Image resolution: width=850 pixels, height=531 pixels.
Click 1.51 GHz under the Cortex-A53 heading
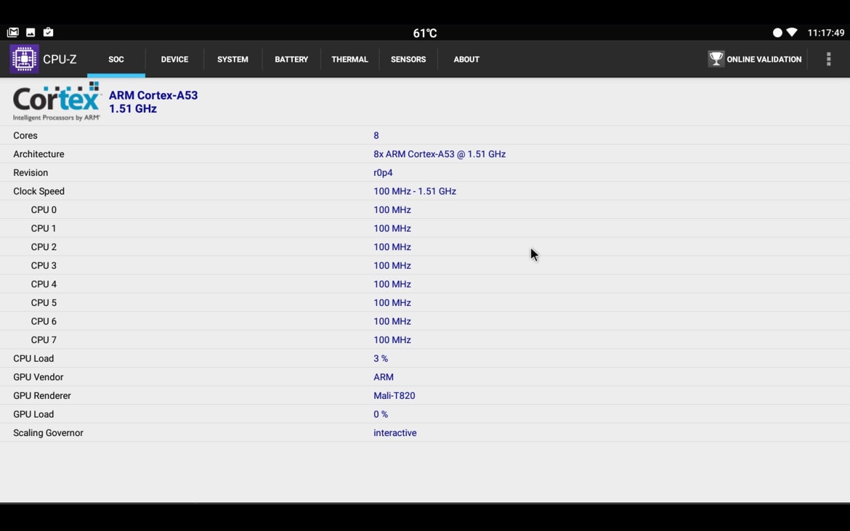pos(133,109)
